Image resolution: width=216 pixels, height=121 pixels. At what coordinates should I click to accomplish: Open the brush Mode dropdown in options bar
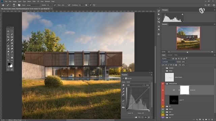point(33,5)
